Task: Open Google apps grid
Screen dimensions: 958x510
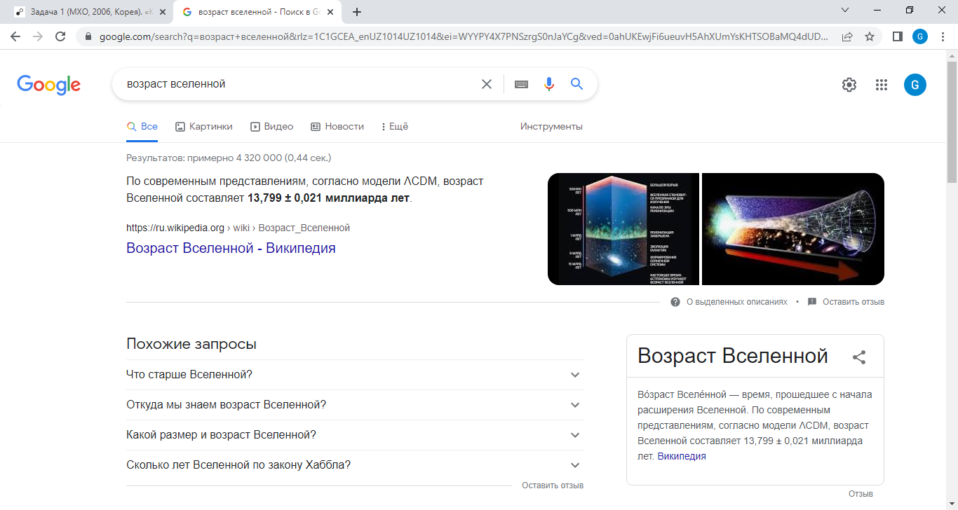Action: pyautogui.click(x=882, y=85)
